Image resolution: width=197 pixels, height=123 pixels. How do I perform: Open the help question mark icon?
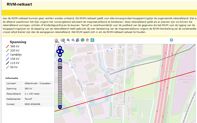pos(171,40)
